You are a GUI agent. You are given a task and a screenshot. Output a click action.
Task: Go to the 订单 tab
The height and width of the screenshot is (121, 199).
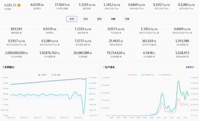click(127, 19)
